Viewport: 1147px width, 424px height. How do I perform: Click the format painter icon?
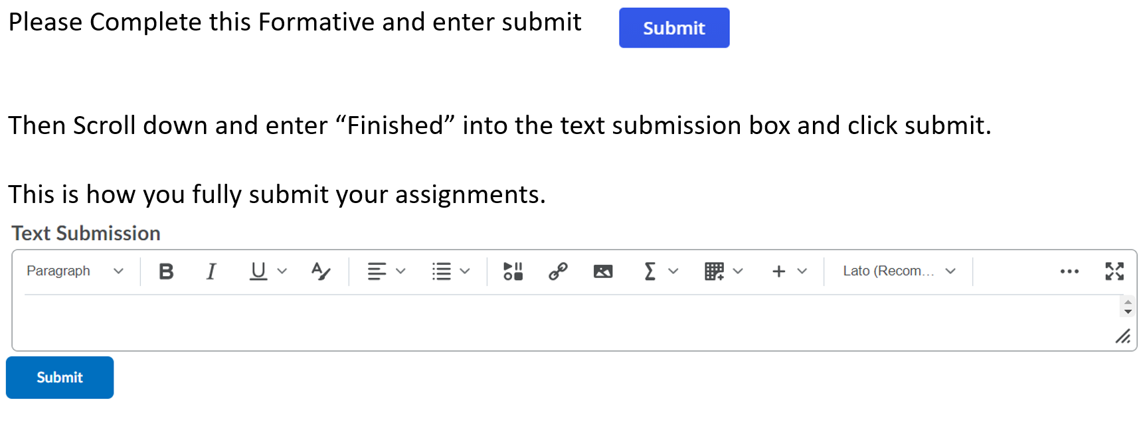click(321, 271)
